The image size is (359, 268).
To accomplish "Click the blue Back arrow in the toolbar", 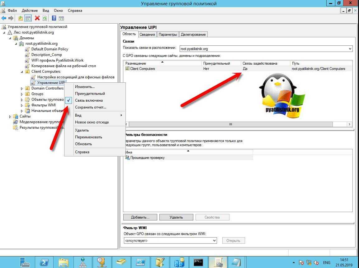I will point(4,18).
